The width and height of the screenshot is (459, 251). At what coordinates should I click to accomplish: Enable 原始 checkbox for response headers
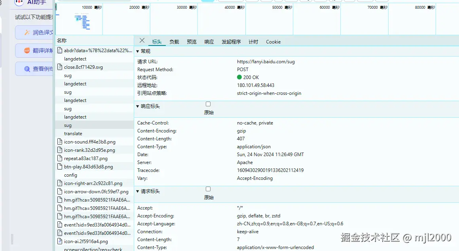[208, 104]
